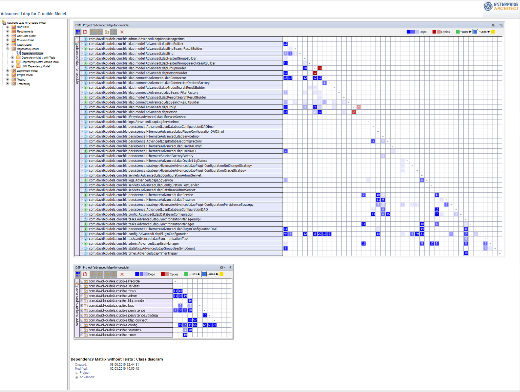The image size is (520, 392).
Task: Open the gear settings in upper DSM panel
Action: click(x=493, y=25)
